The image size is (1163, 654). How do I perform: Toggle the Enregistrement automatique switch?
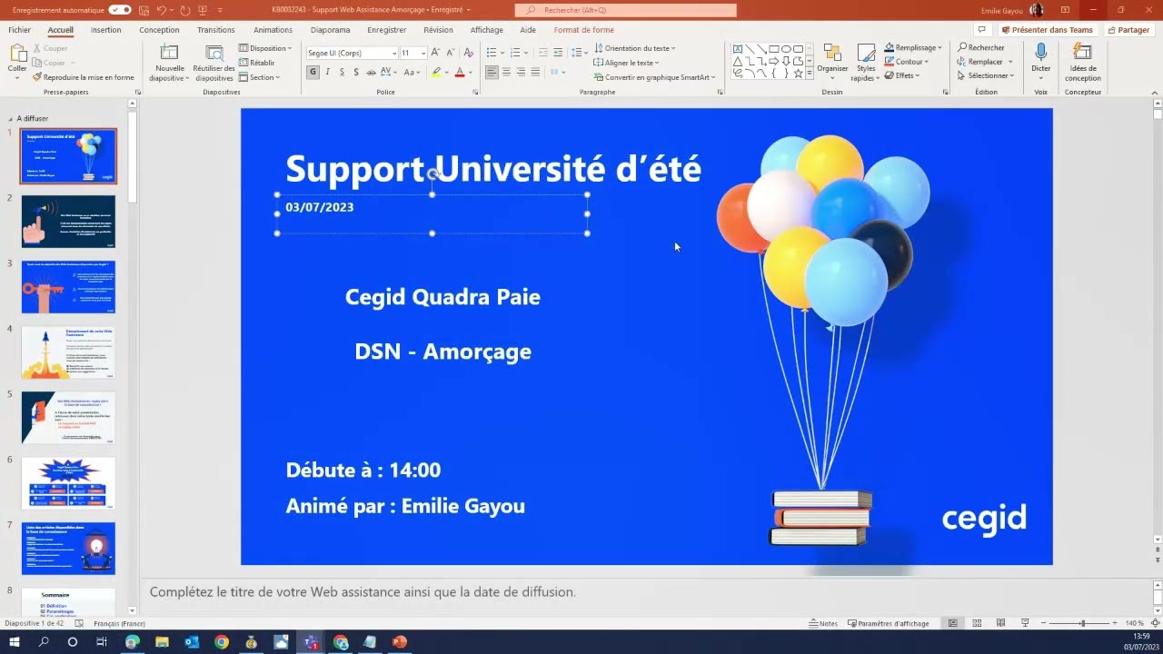tap(120, 10)
